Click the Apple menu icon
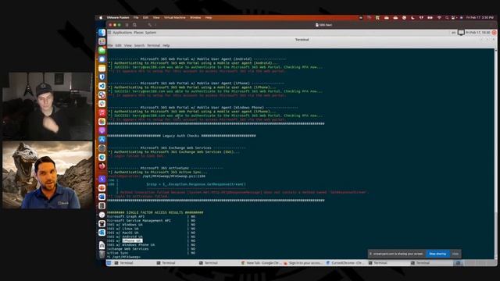Image resolution: width=500 pixels, height=281 pixels. click(x=101, y=17)
